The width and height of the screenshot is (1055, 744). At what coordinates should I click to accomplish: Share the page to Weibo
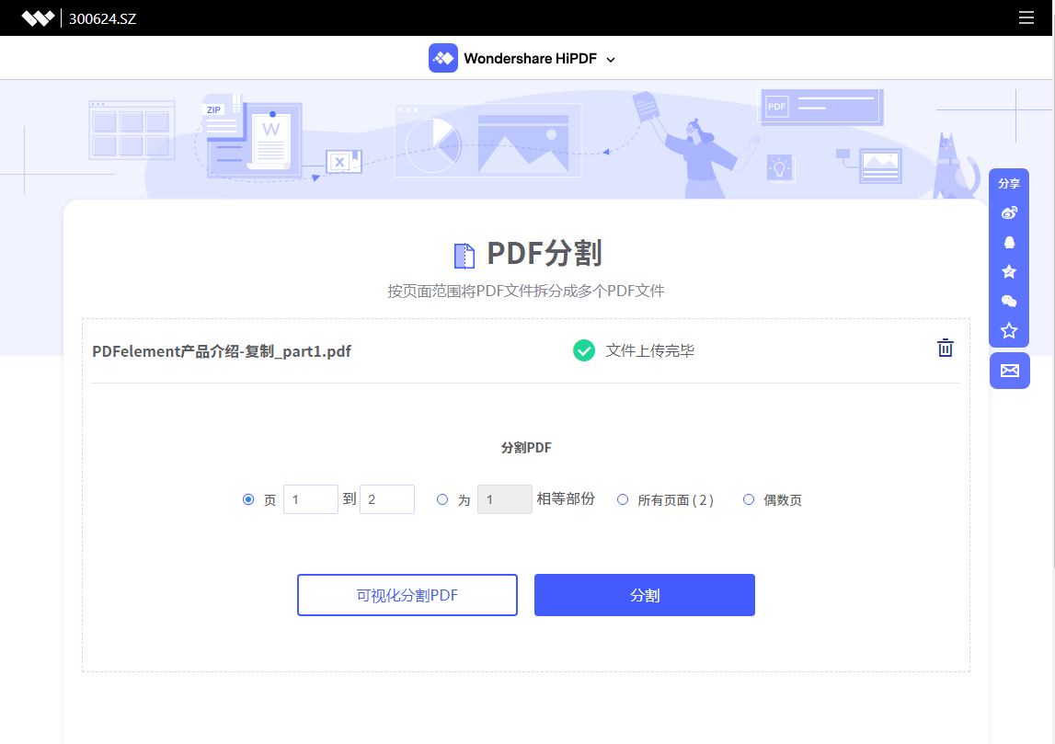[1009, 213]
